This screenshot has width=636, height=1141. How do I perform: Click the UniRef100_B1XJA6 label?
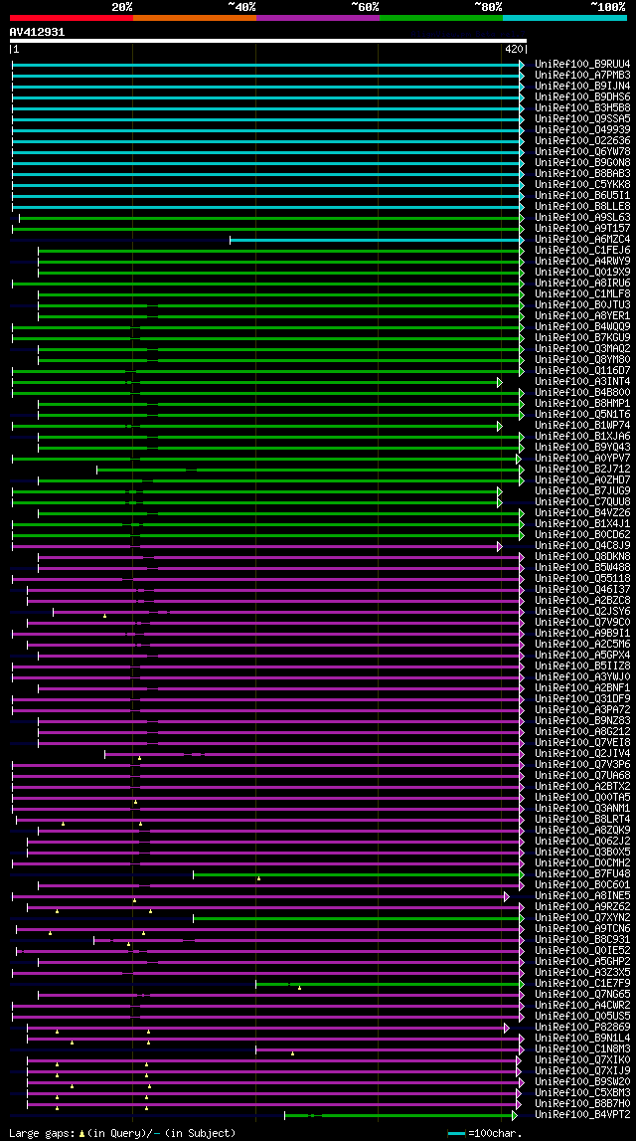pyautogui.click(x=582, y=436)
